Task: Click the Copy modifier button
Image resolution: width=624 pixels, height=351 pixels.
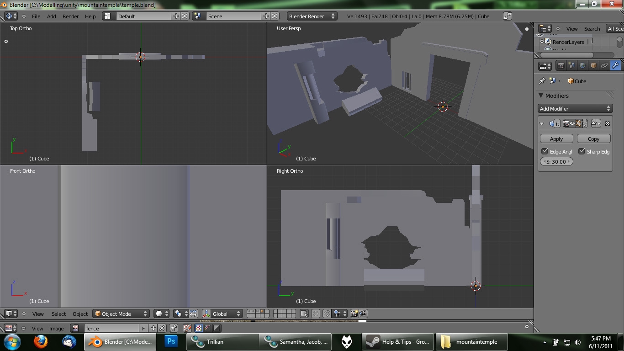Action: coord(593,139)
